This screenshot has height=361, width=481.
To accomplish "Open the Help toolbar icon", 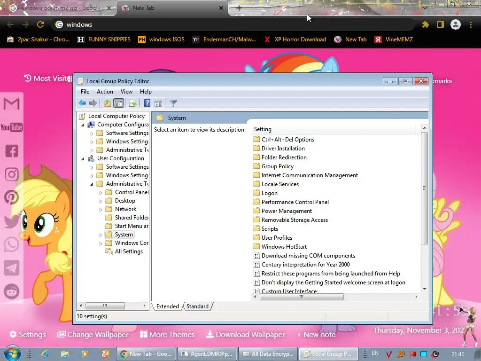I will (147, 103).
